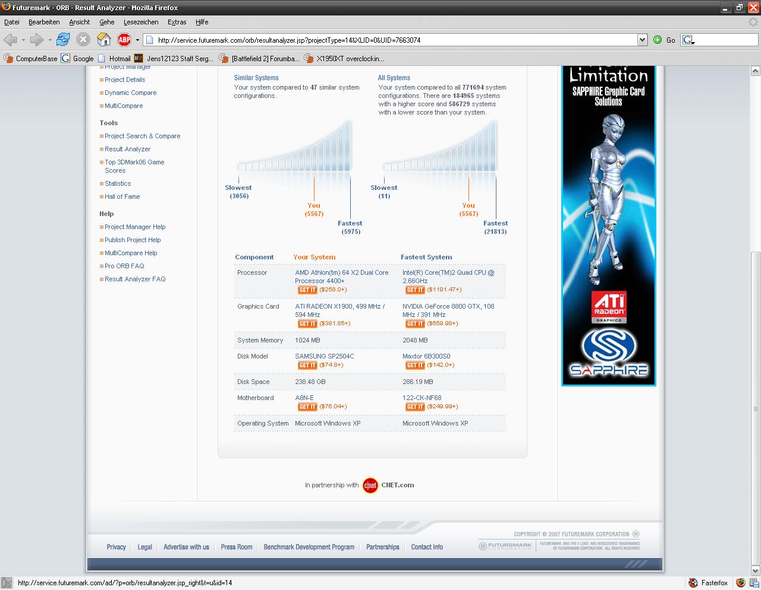Open the Dynamic Compare sidebar link
Image resolution: width=761 pixels, height=590 pixels.
coord(131,93)
